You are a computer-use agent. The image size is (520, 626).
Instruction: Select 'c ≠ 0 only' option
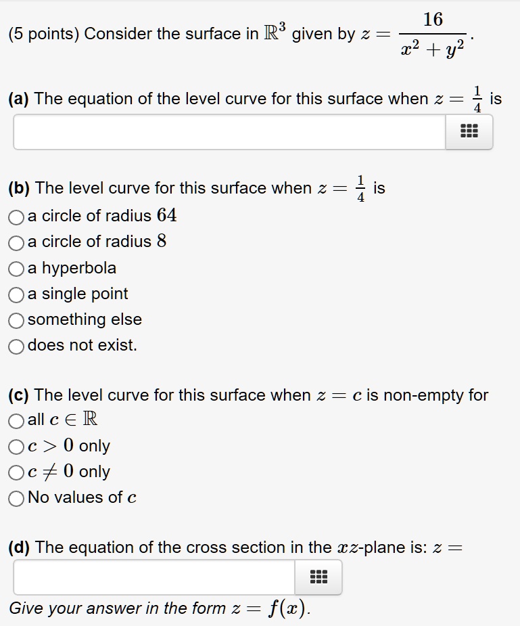tap(17, 472)
